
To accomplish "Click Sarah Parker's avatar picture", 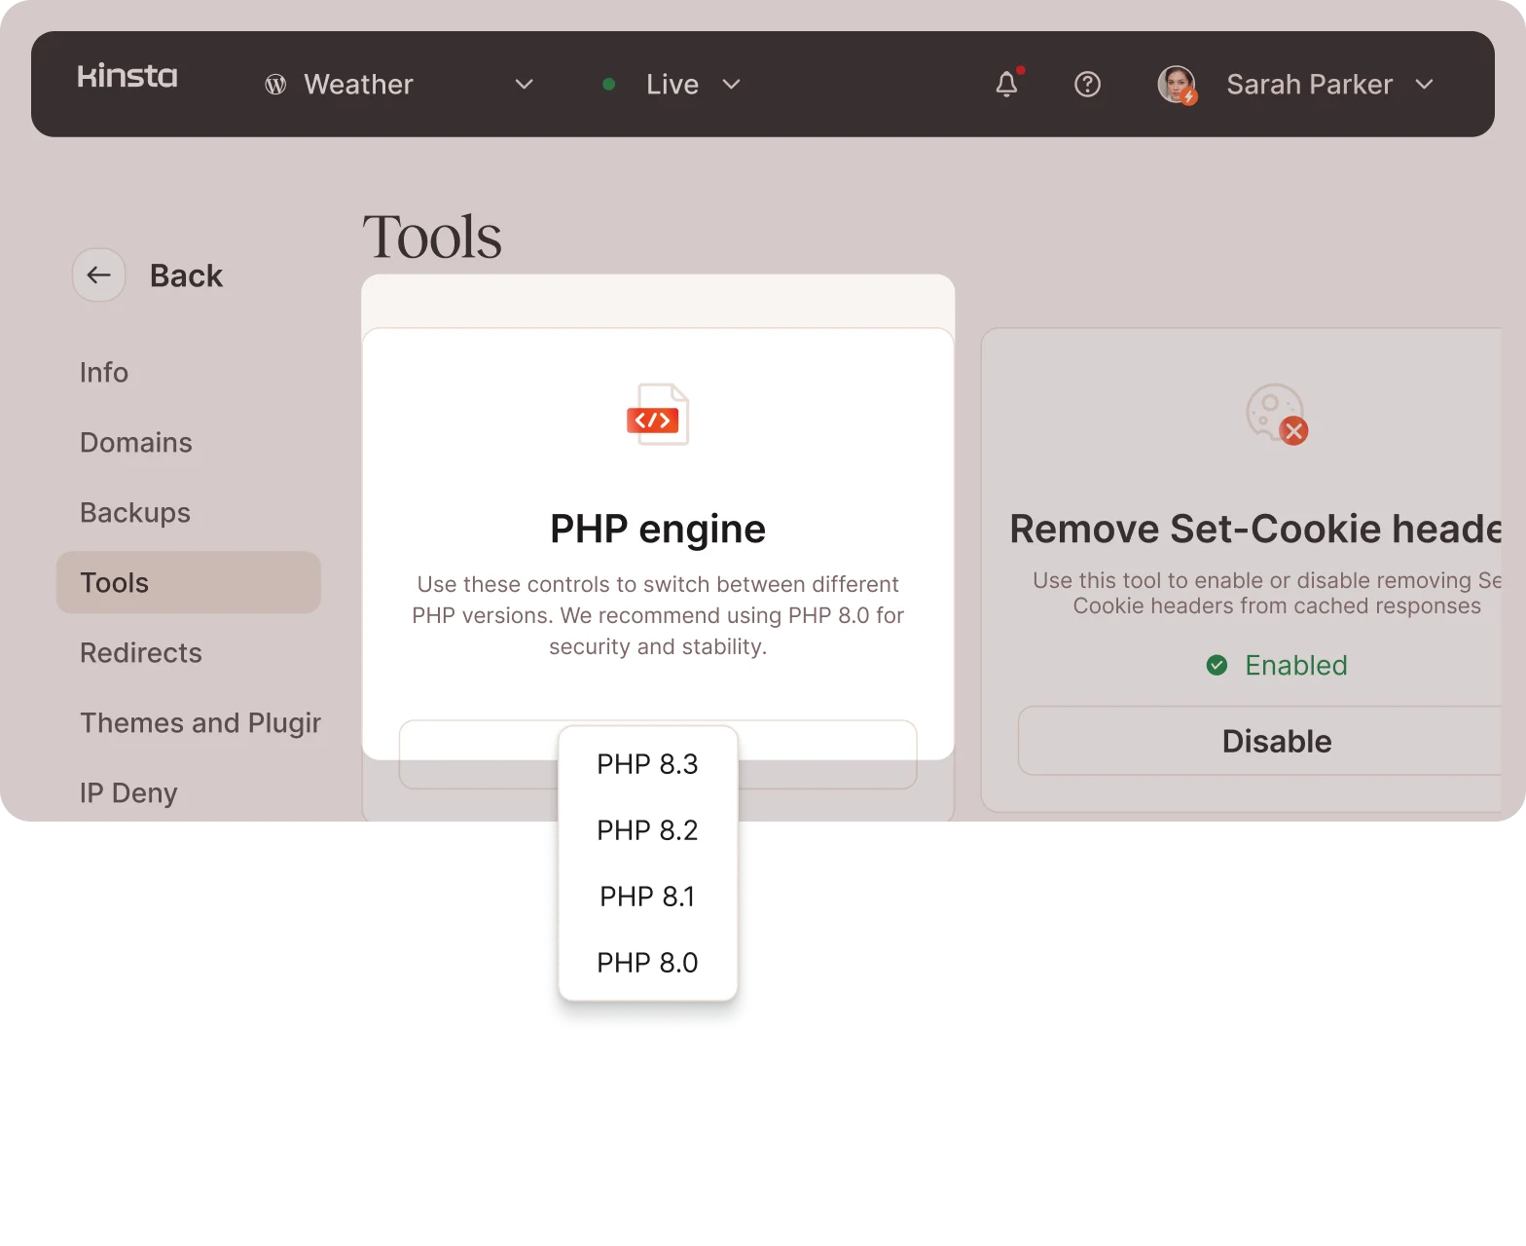I will (x=1176, y=85).
